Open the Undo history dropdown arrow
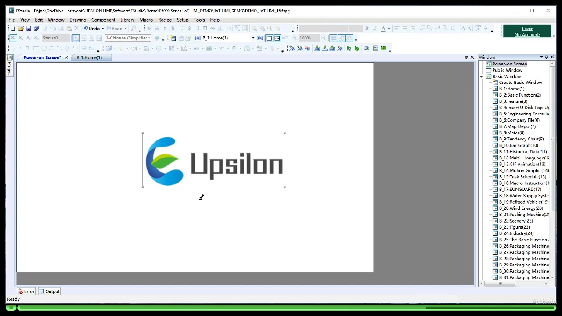This screenshot has width=562, height=316. point(102,29)
